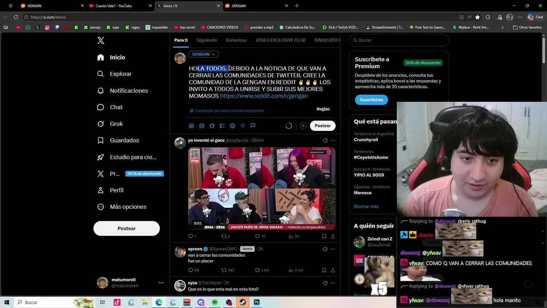The height and width of the screenshot is (308, 547).
Task: Bookmark the spreen post
Action: tap(324, 270)
